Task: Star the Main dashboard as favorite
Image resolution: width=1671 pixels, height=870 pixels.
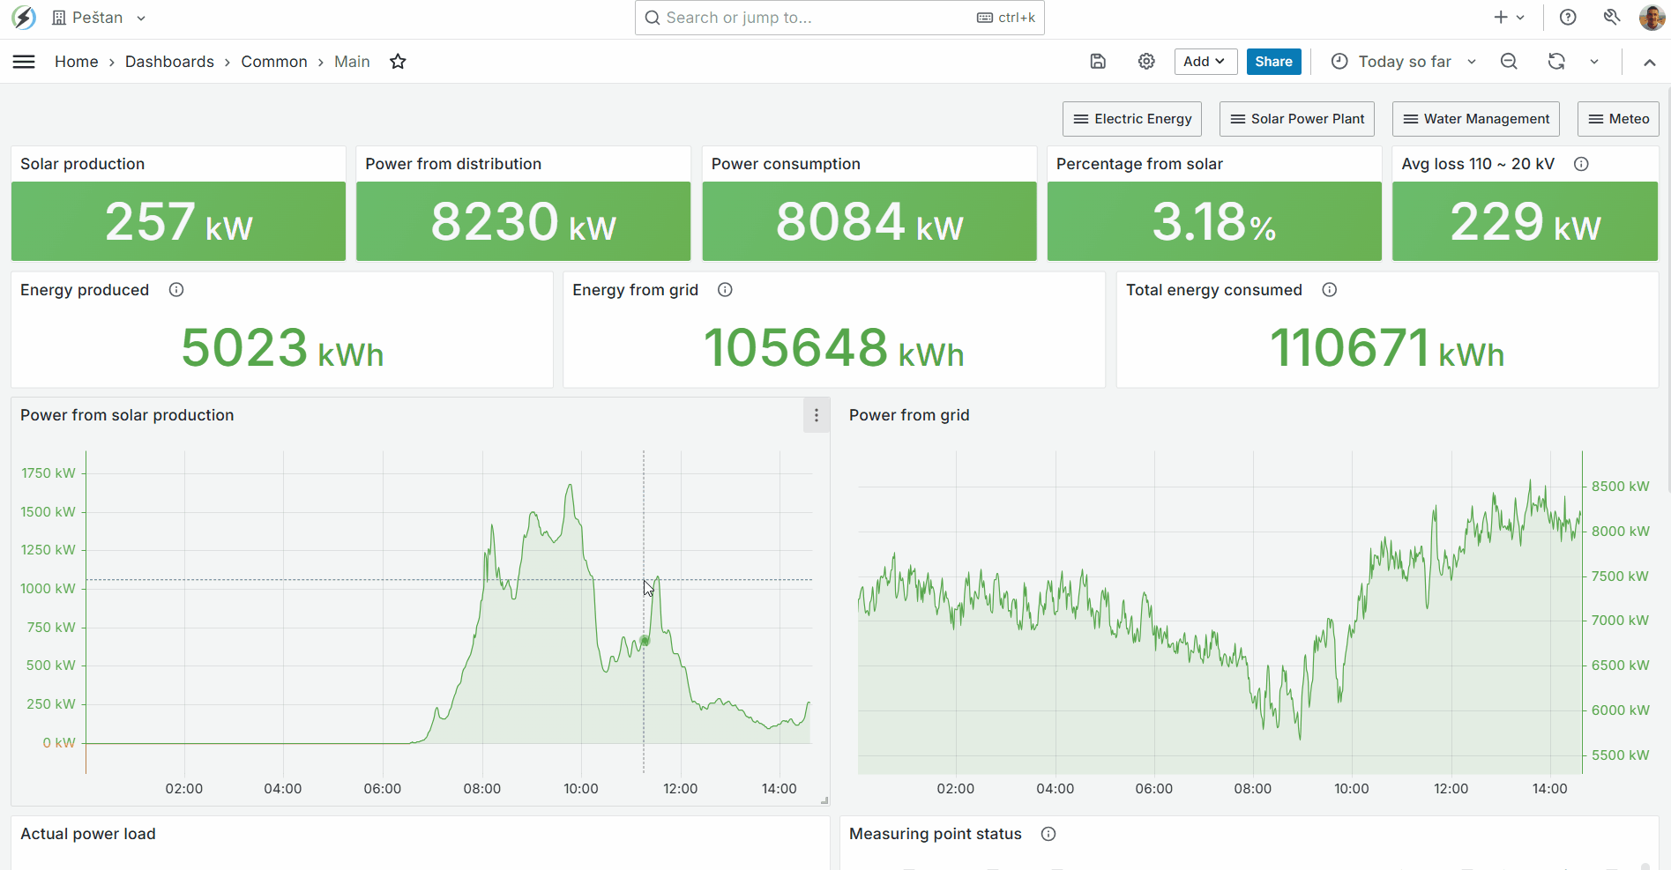Action: tap(397, 61)
